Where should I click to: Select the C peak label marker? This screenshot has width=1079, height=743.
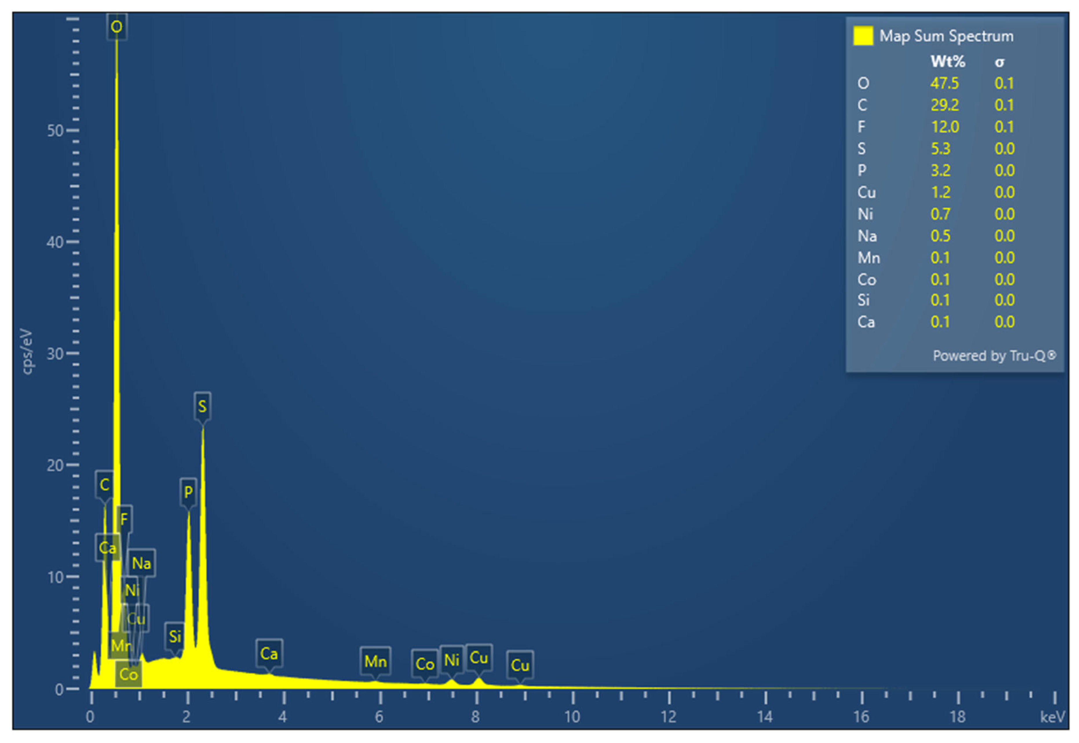pos(104,485)
